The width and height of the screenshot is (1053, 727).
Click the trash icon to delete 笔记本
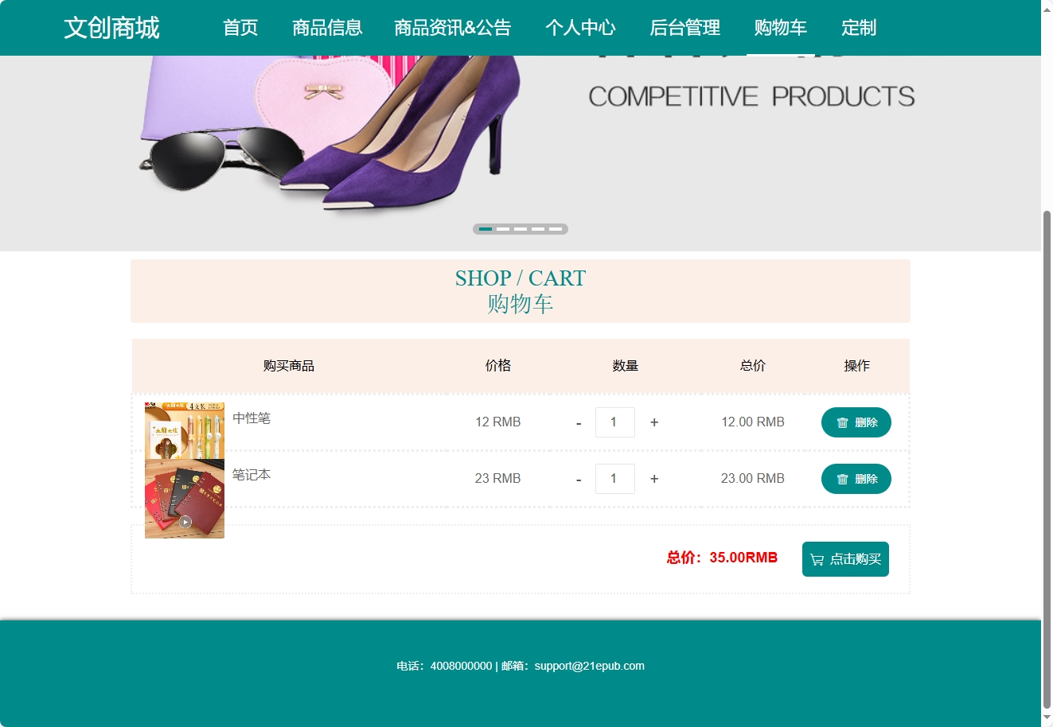843,479
